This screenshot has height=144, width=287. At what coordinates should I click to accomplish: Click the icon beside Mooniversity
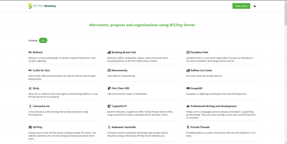109,70
